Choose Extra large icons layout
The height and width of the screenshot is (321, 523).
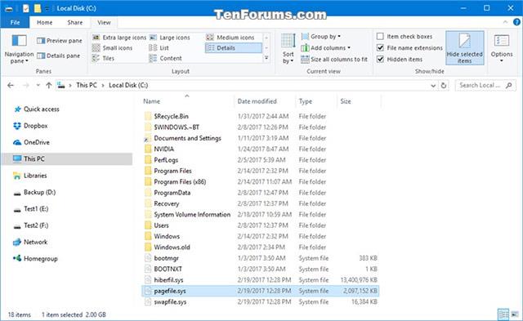pyautogui.click(x=119, y=38)
